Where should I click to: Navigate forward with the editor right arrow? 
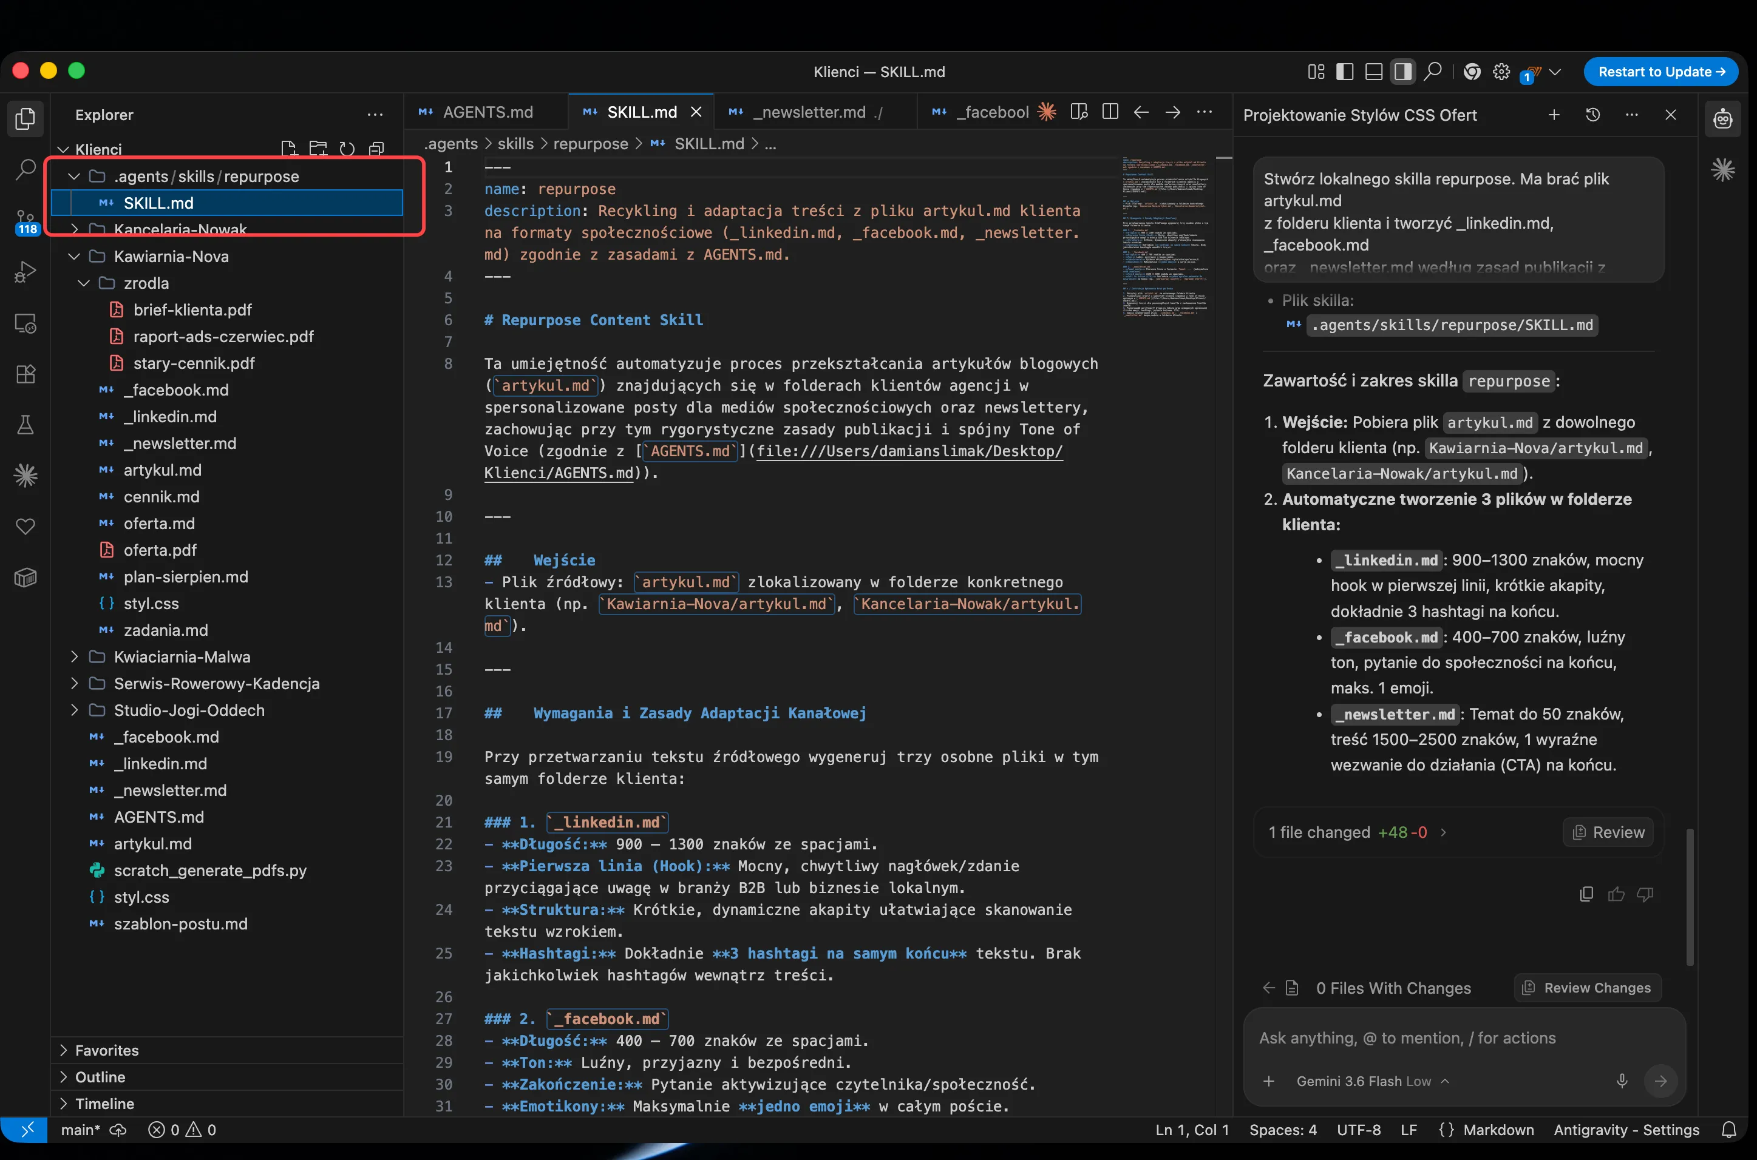1173,112
